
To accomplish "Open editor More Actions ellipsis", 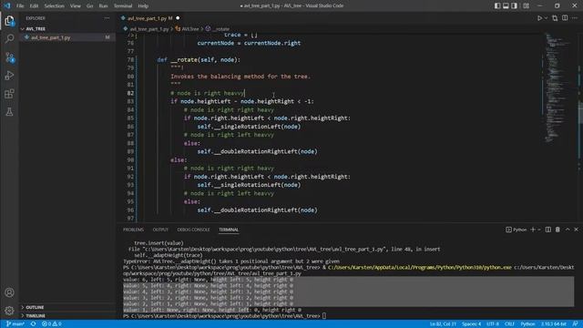I will point(575,18).
